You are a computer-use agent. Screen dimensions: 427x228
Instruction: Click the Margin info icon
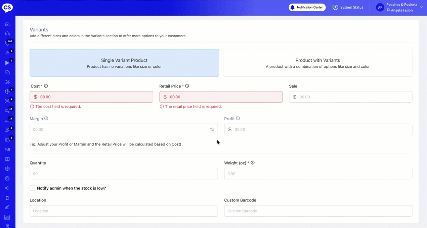coord(46,119)
